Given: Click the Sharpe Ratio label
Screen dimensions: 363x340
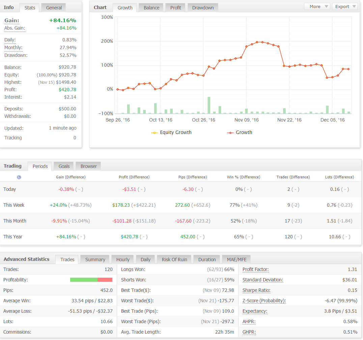Looking at the screenshot, I should (256, 290).
